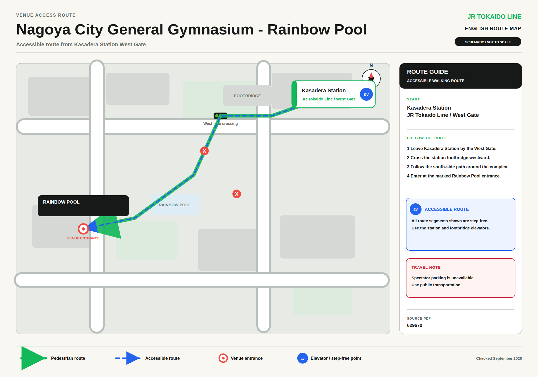Click the Spectator parking is unavailable text
Screen dimensions: 538x377
point(443,278)
